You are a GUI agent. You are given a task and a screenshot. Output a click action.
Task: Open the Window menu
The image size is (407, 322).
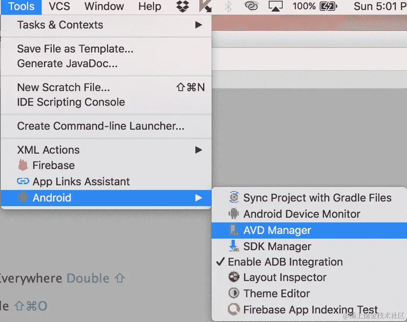tap(104, 6)
